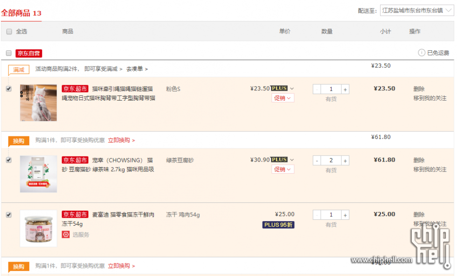Viewport: 457px width, 276px height.
Task: Click the 绿茶豆腐砂 variant text
Action: (180, 160)
